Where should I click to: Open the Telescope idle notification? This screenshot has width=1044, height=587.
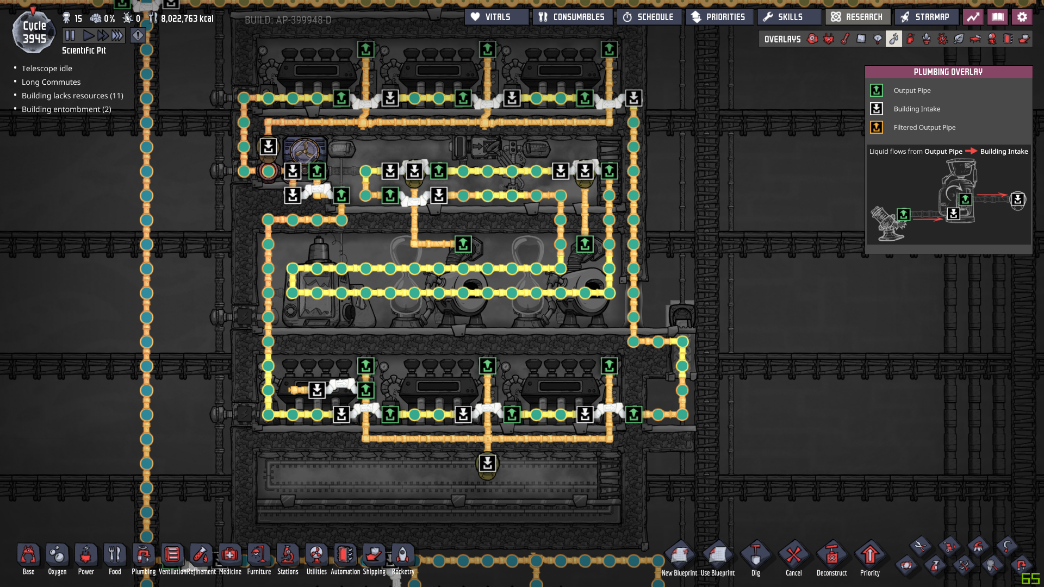pos(47,68)
